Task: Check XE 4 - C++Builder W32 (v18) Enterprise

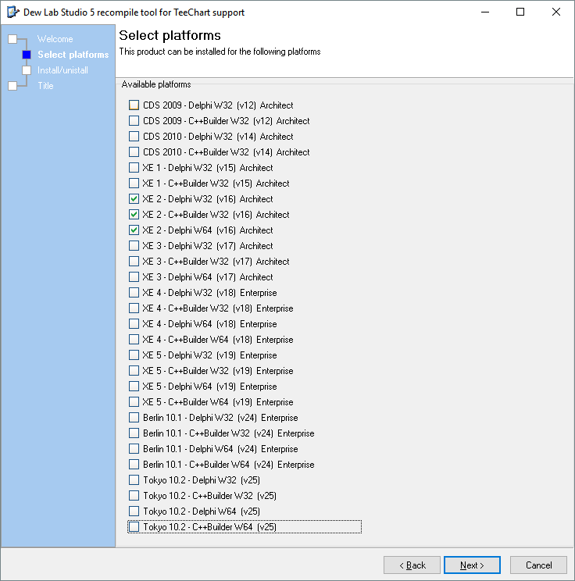Action: point(134,308)
